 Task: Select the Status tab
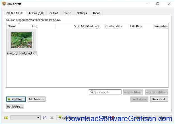[67, 13]
